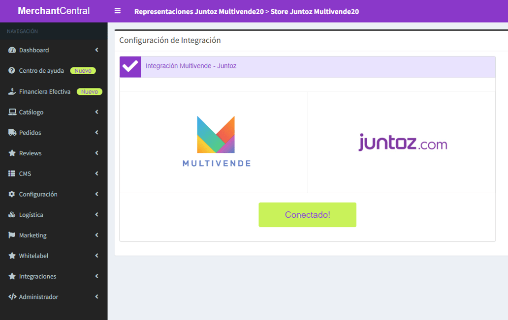Click the hamburger menu toggle icon
508x320 pixels.
pyautogui.click(x=118, y=11)
